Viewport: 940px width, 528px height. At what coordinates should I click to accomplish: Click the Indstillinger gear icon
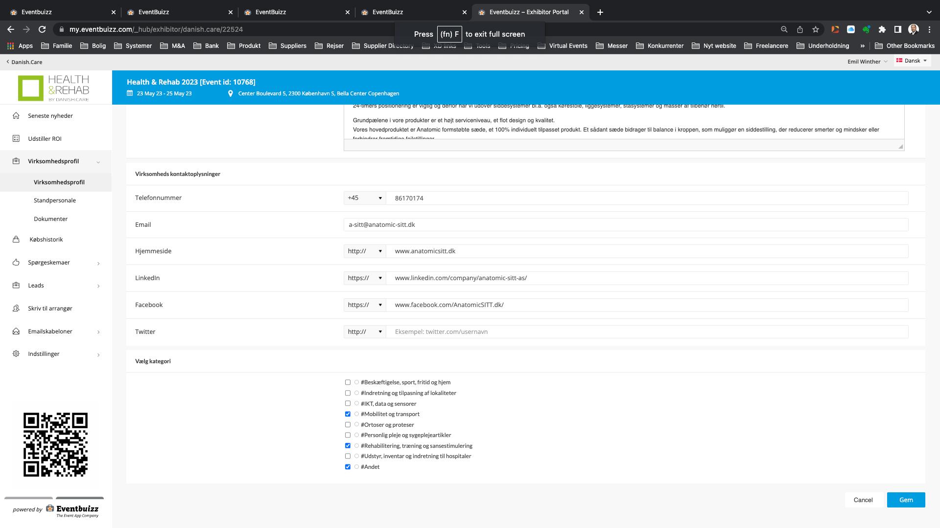click(x=16, y=354)
